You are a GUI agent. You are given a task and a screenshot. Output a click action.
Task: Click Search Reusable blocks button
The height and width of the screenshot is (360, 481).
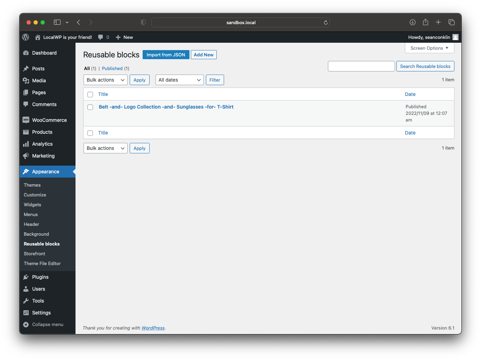tap(425, 66)
